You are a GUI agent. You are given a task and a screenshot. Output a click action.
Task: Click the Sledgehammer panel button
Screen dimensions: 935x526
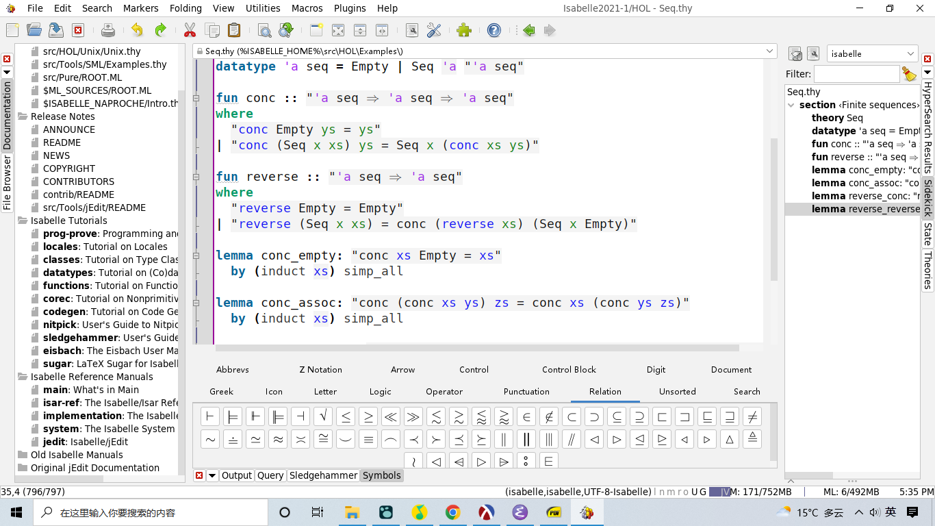tap(323, 475)
